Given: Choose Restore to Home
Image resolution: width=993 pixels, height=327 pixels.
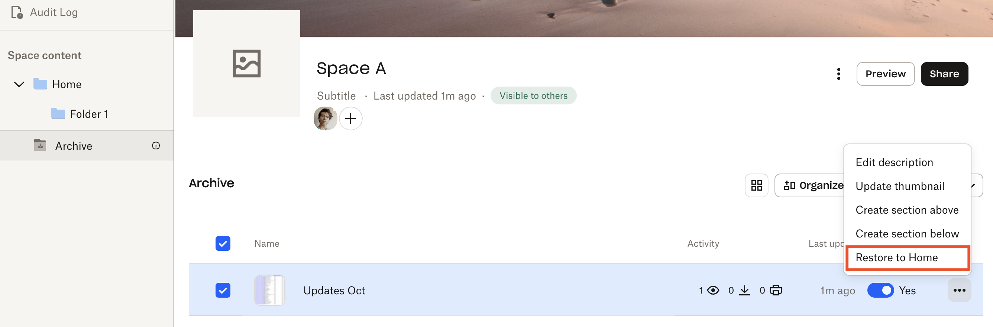Looking at the screenshot, I should (x=897, y=258).
